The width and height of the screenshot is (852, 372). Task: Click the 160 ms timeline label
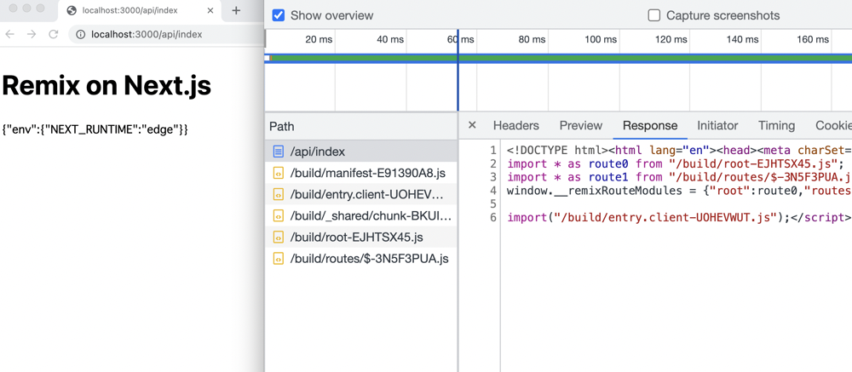tap(813, 39)
